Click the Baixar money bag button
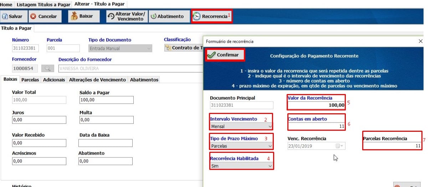 (x=82, y=16)
